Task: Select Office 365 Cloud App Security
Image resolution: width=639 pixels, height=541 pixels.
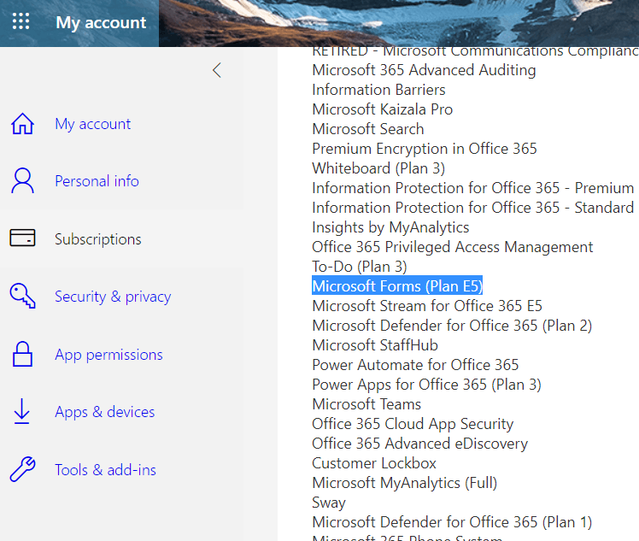Action: (x=413, y=424)
